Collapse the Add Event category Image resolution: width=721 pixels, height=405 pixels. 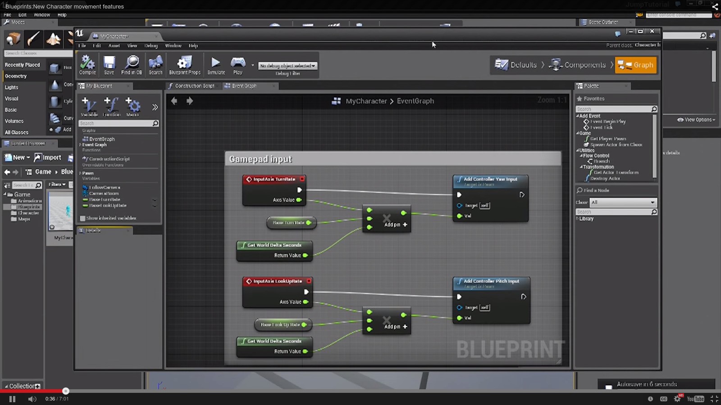pyautogui.click(x=578, y=116)
